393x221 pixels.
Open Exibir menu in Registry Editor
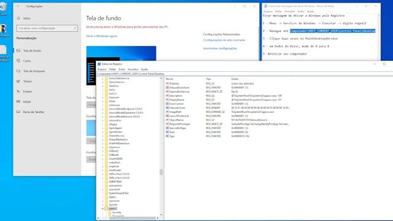[122, 69]
